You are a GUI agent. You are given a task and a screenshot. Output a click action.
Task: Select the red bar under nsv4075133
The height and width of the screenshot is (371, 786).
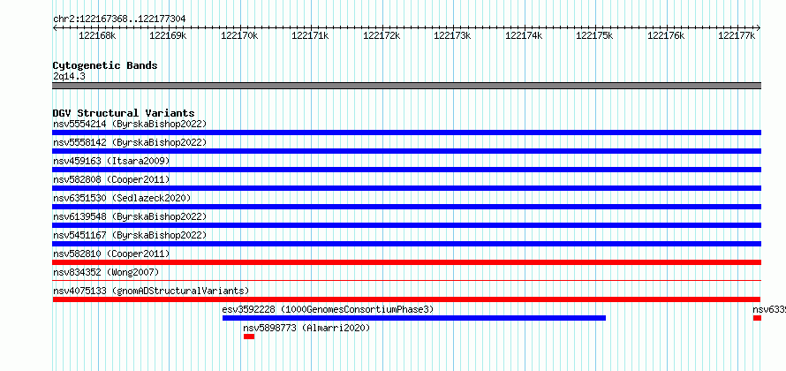406,299
